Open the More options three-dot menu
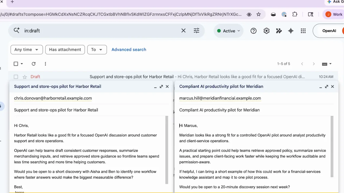This screenshot has height=193, width=344. click(45, 64)
